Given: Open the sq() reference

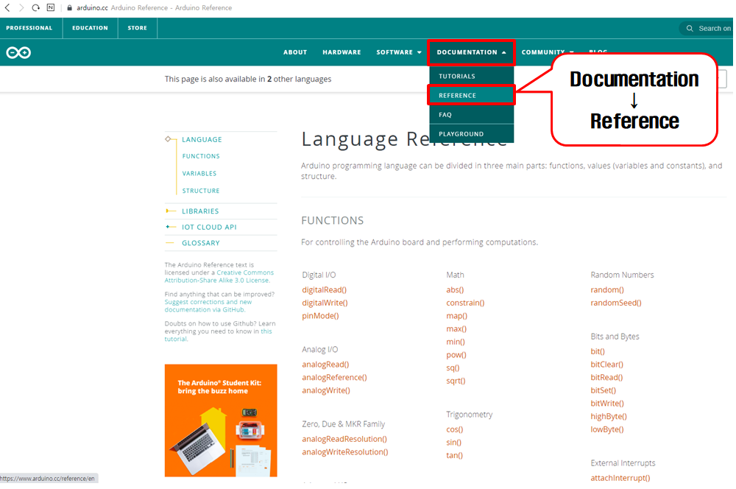Looking at the screenshot, I should tap(453, 367).
